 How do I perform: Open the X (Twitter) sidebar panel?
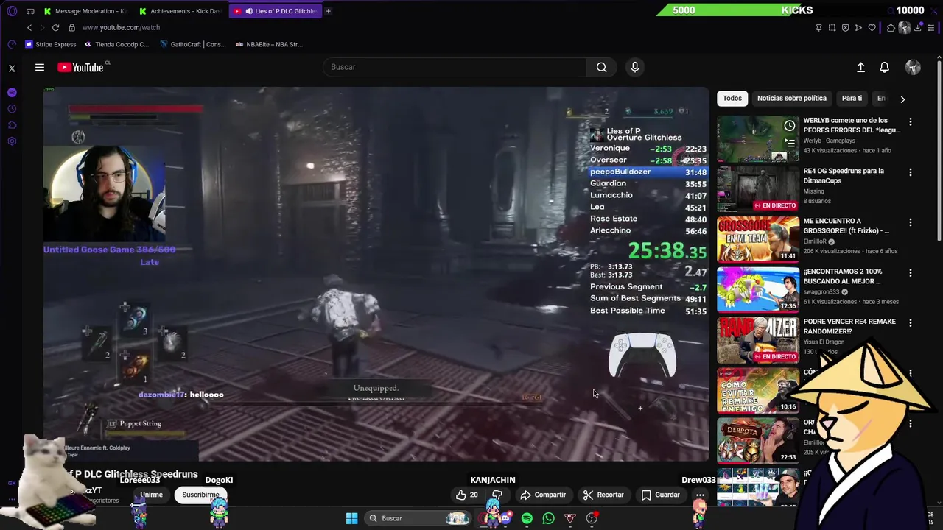(12, 68)
